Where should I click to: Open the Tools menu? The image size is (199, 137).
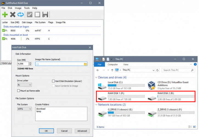(27, 8)
